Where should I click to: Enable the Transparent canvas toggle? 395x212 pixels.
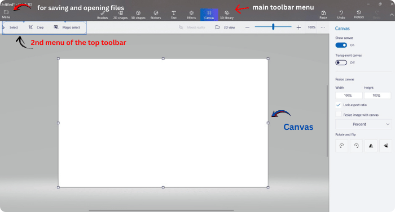341,62
